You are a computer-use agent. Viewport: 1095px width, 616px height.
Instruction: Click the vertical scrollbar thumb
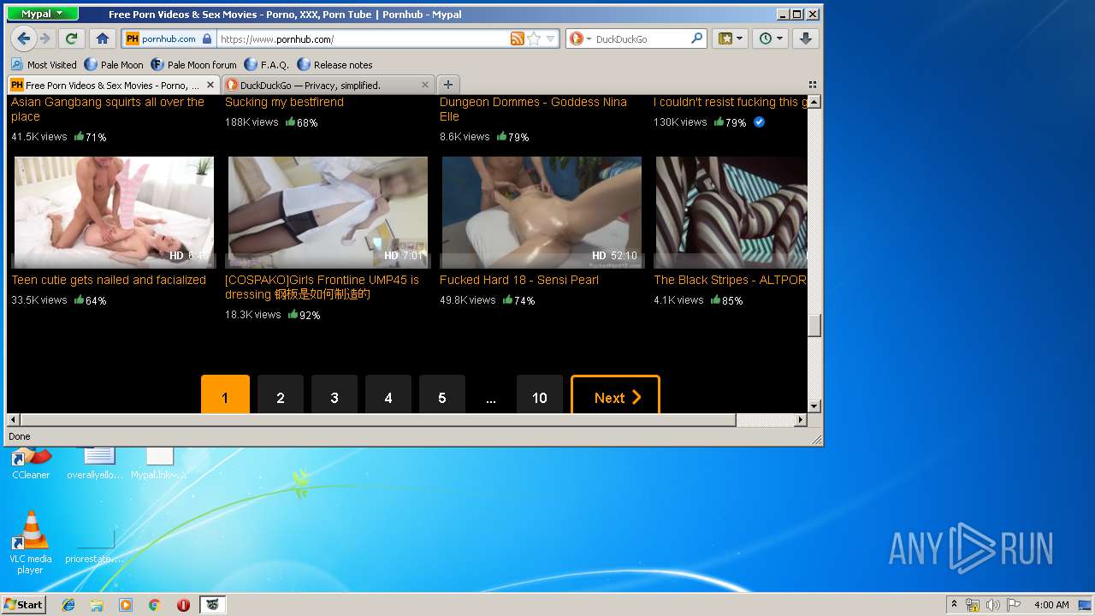tap(814, 325)
